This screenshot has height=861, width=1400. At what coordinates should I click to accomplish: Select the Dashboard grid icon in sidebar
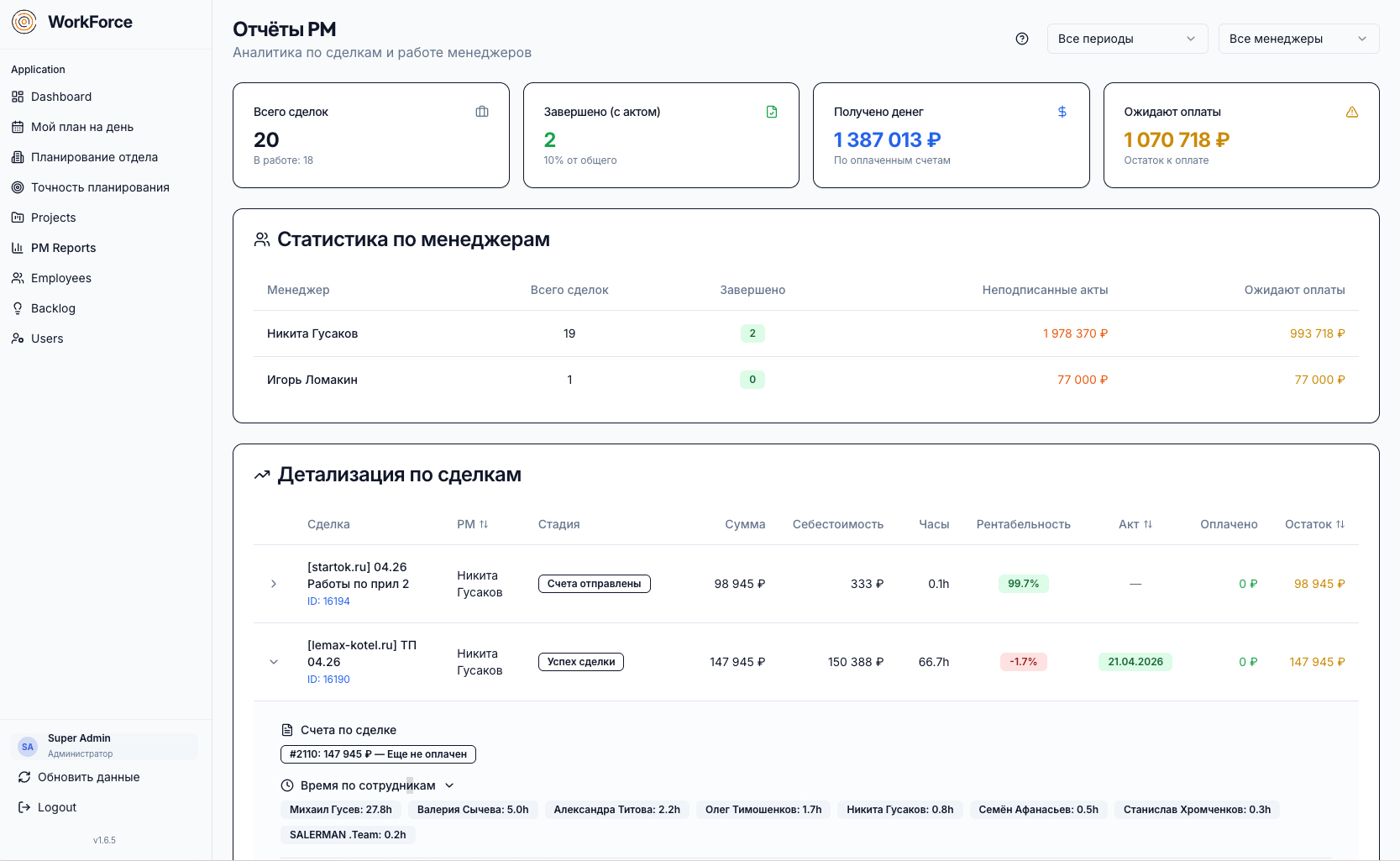point(18,97)
